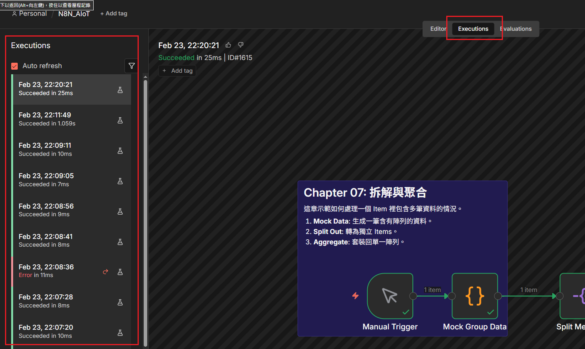This screenshot has width=585, height=349.
Task: Click flask icon on 22:20:21 execution
Action: point(120,90)
